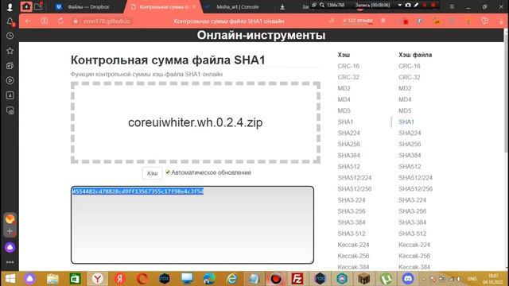Open uTorrent from the taskbar

(386, 279)
